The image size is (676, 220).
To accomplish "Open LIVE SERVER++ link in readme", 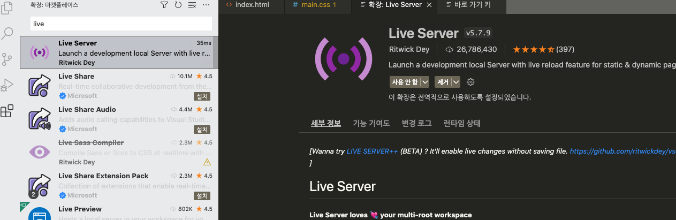I will [x=372, y=151].
